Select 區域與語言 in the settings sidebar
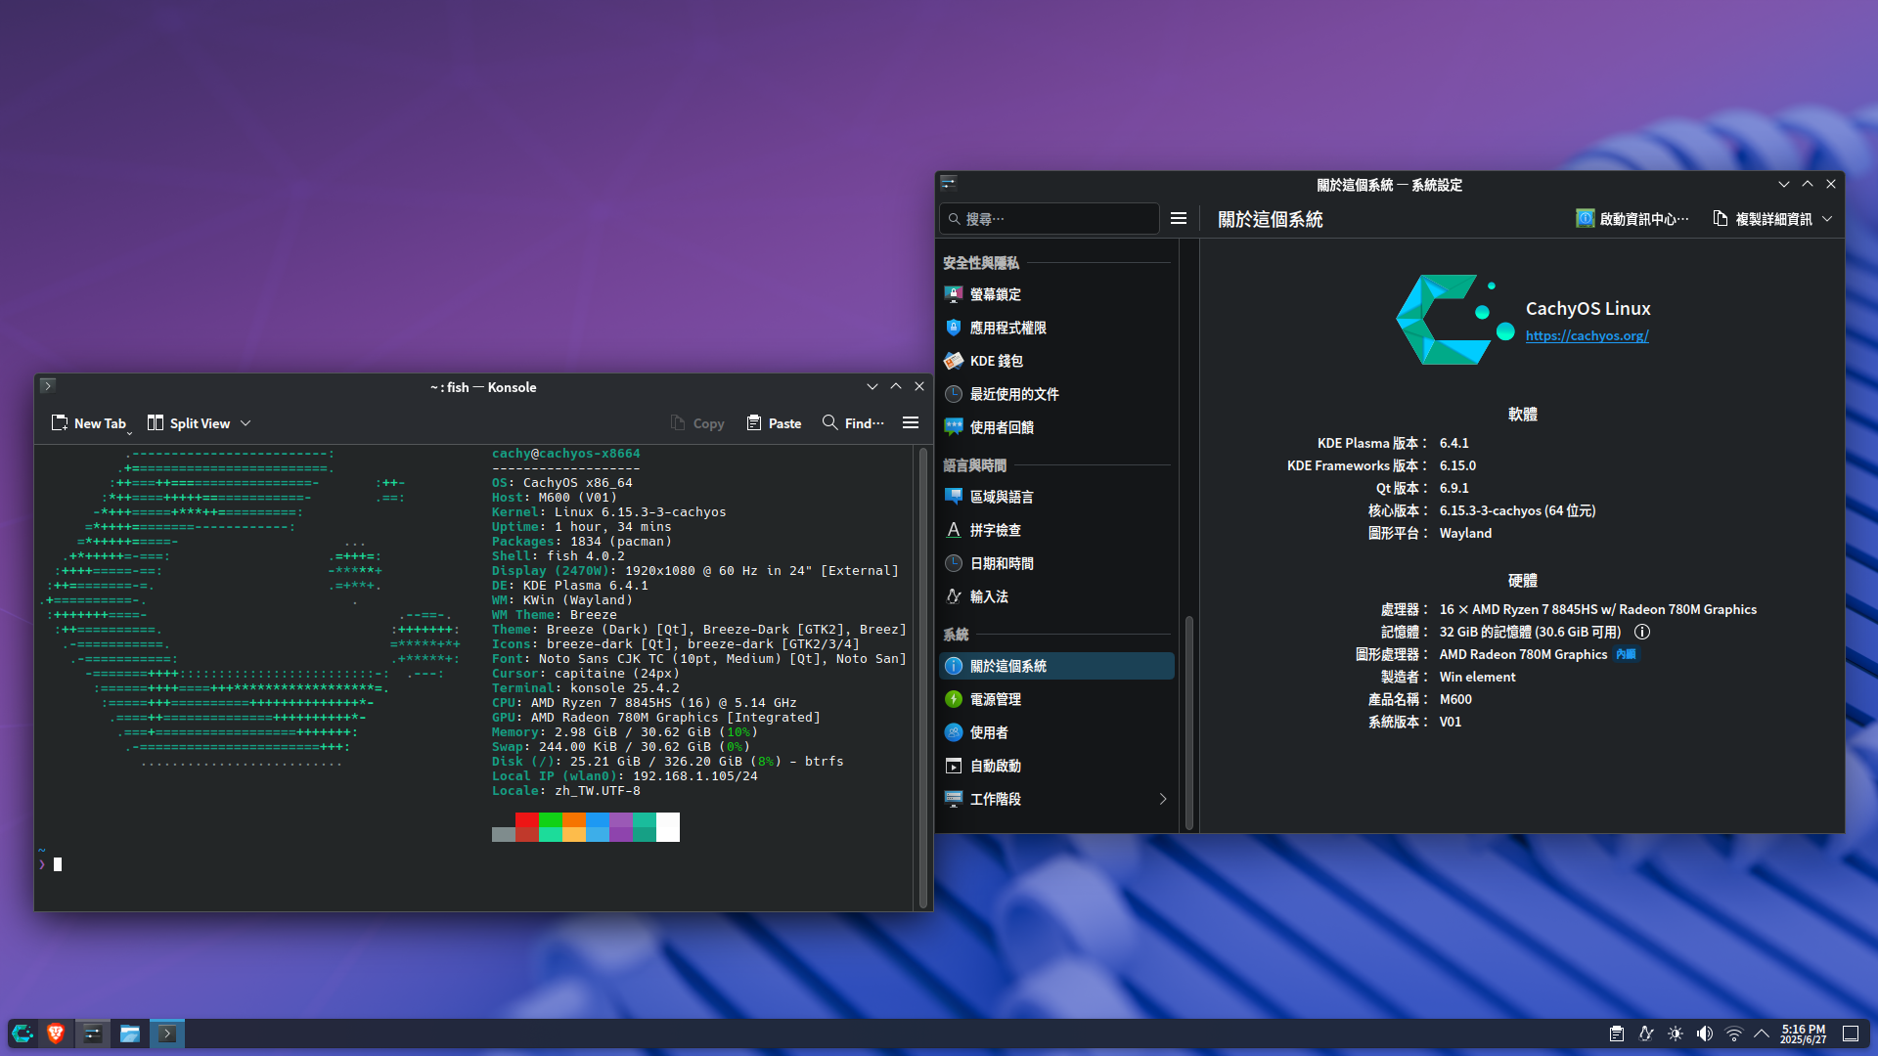The image size is (1878, 1056). (1001, 497)
